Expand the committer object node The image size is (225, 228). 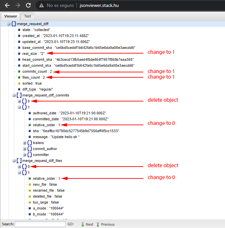[x=25, y=155]
